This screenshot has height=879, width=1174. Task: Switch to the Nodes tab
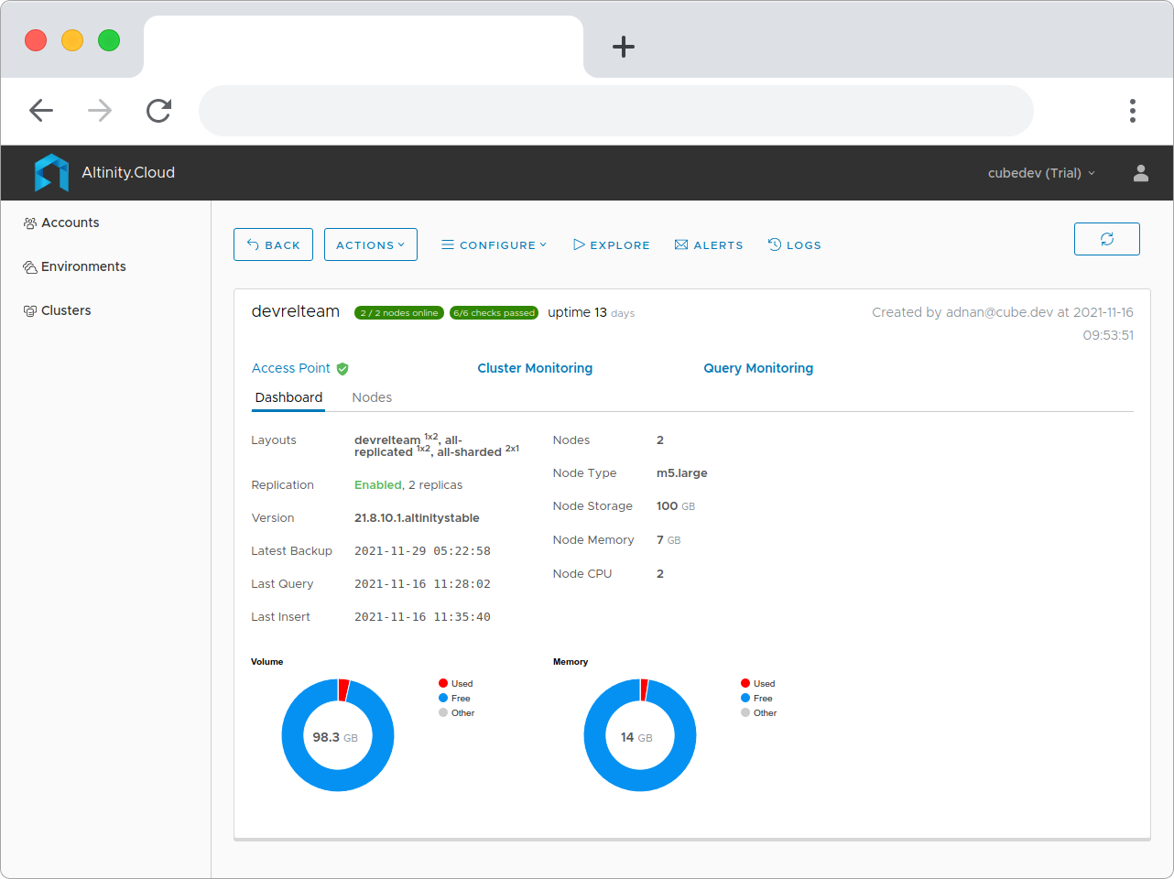tap(372, 397)
